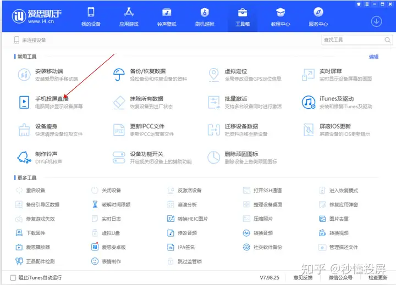
Task: Click 关闭设备 tool
Action: (x=106, y=191)
